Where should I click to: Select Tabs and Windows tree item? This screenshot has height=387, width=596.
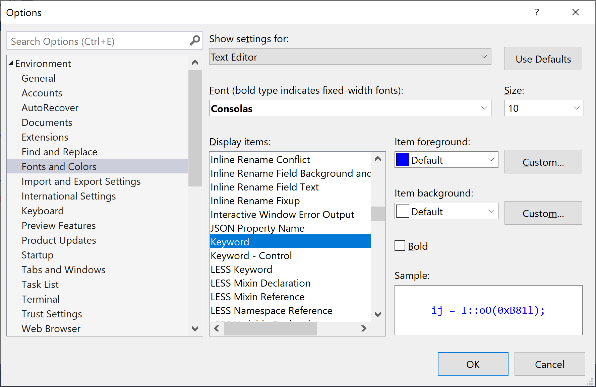pyautogui.click(x=63, y=269)
